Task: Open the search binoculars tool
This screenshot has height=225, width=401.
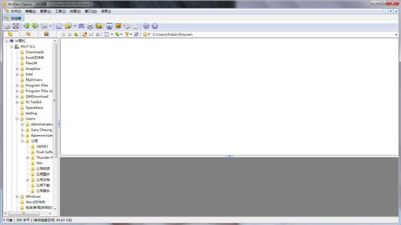Action: [81, 26]
